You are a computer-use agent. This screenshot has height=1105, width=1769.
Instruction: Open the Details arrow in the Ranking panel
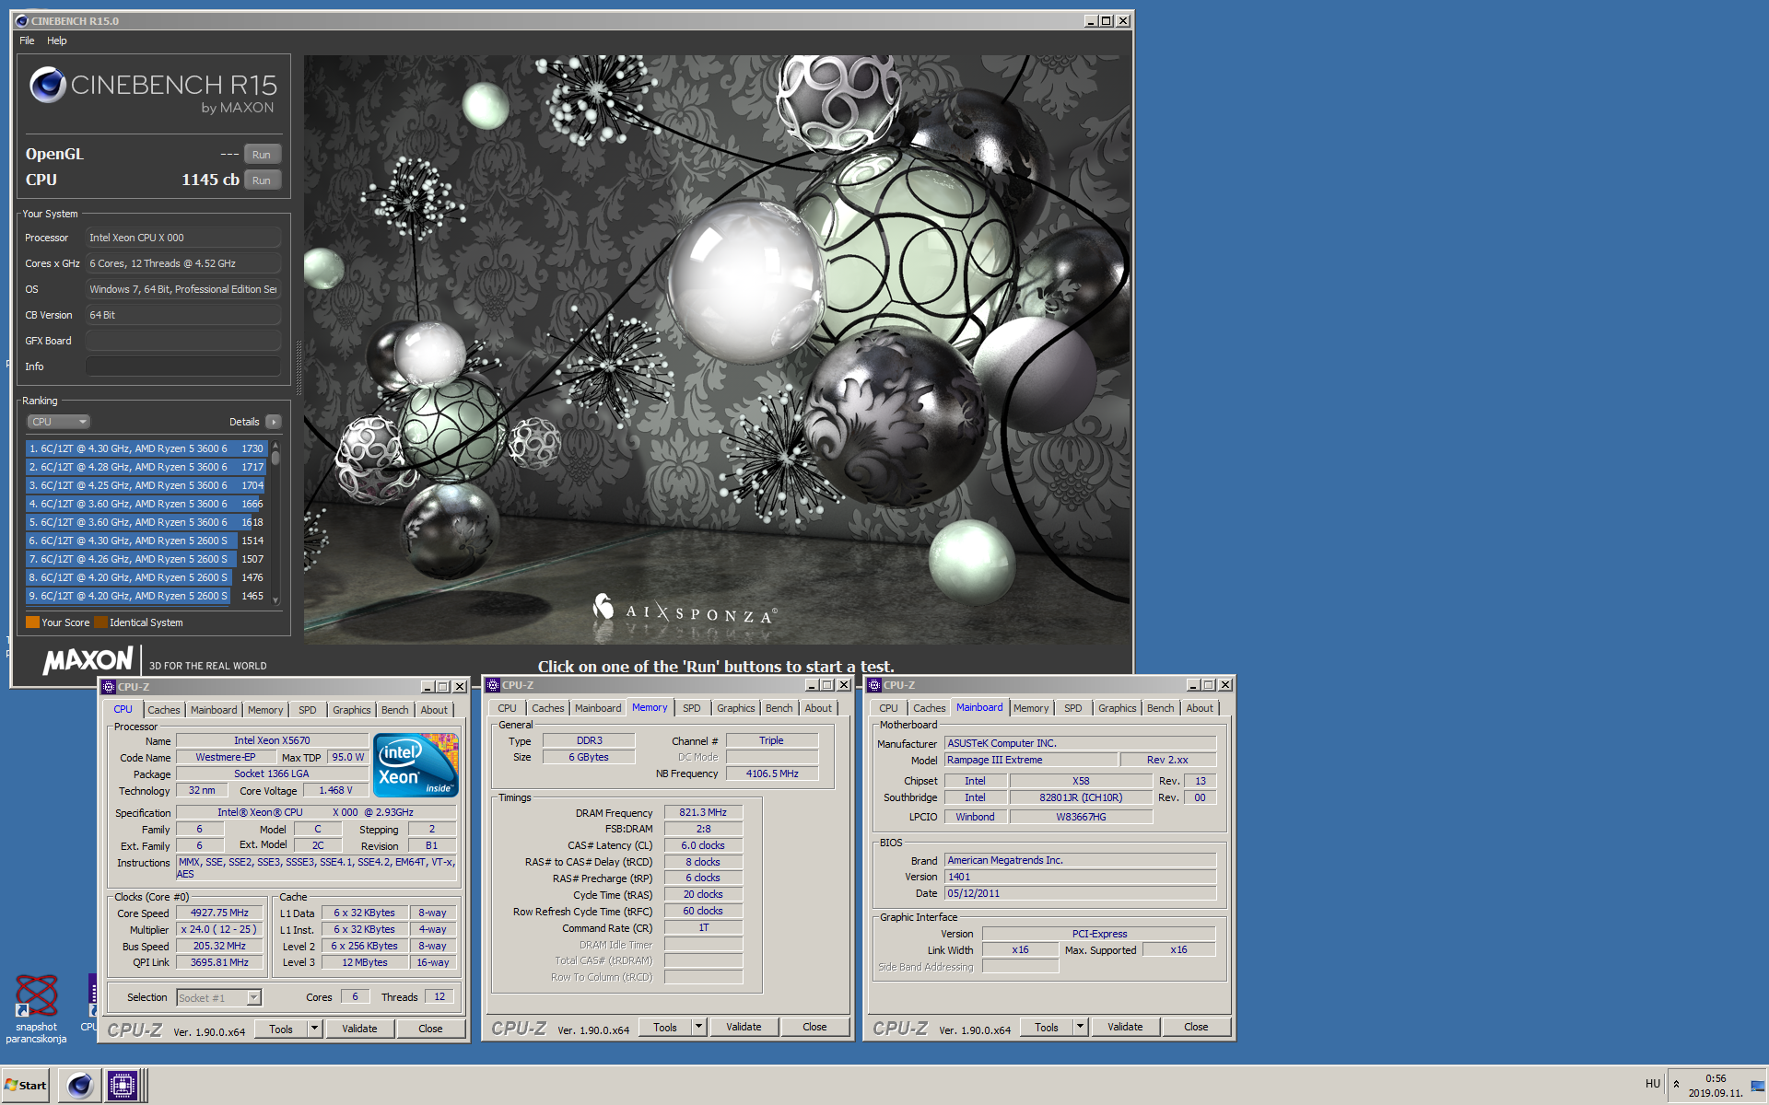pyautogui.click(x=274, y=422)
